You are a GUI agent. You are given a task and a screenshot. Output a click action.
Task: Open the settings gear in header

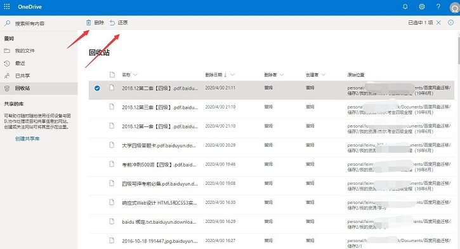click(421, 6)
